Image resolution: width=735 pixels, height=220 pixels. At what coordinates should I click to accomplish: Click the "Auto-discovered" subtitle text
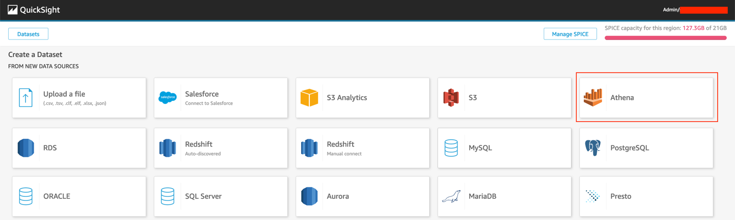[x=203, y=154]
